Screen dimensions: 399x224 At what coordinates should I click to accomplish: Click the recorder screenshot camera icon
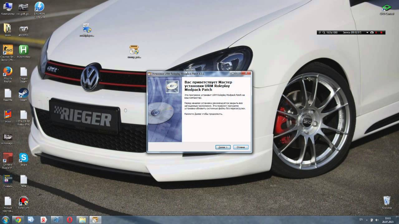click(372, 32)
